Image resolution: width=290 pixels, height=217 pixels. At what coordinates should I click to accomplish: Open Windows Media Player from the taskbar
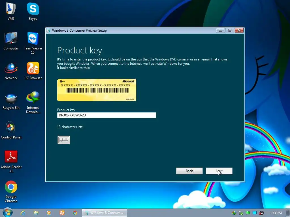pyautogui.click(x=49, y=213)
